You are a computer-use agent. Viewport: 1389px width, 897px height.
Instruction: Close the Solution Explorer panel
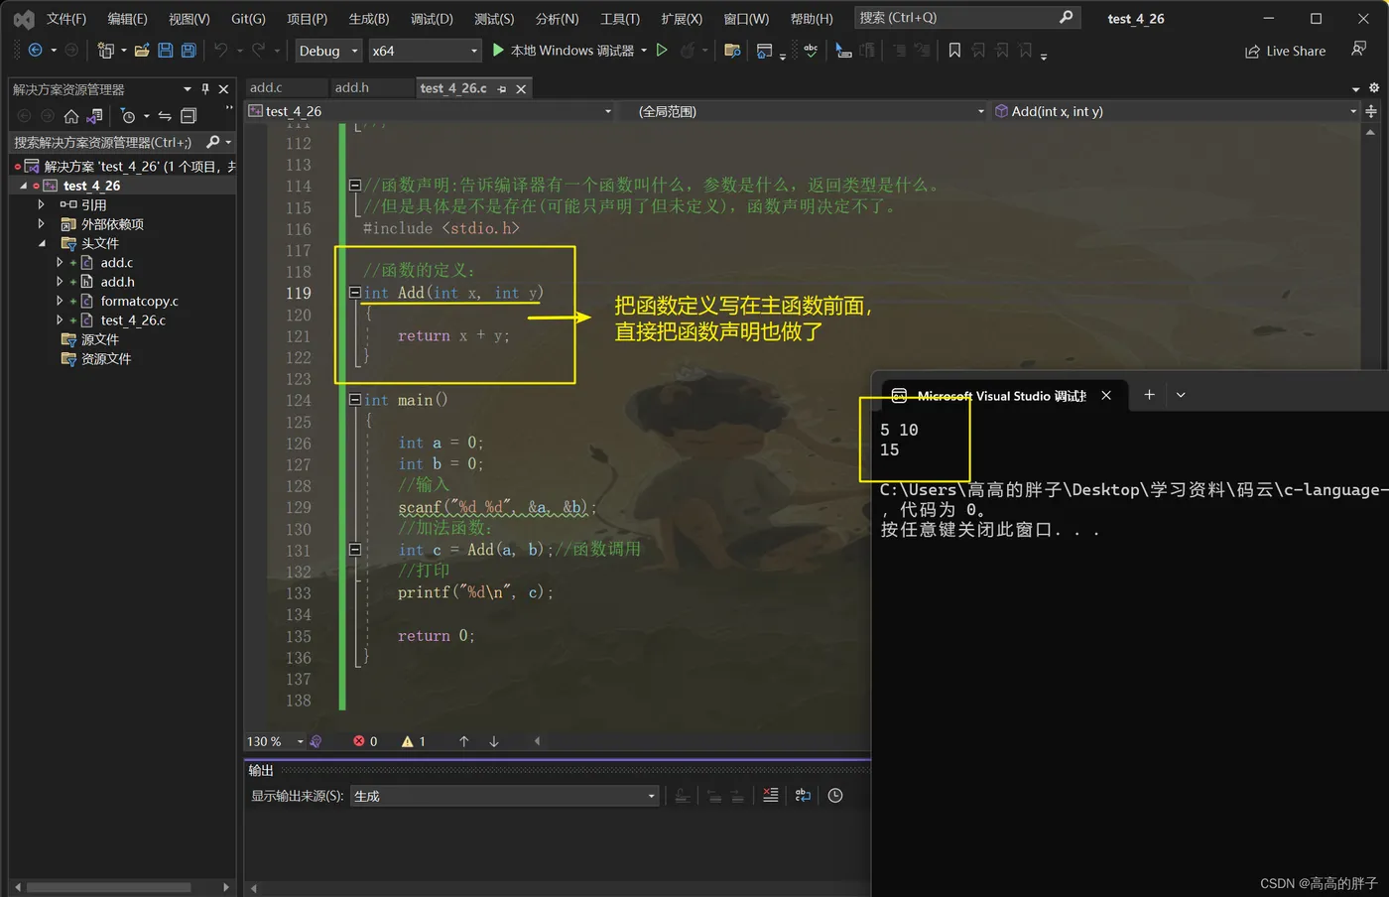[x=224, y=89]
